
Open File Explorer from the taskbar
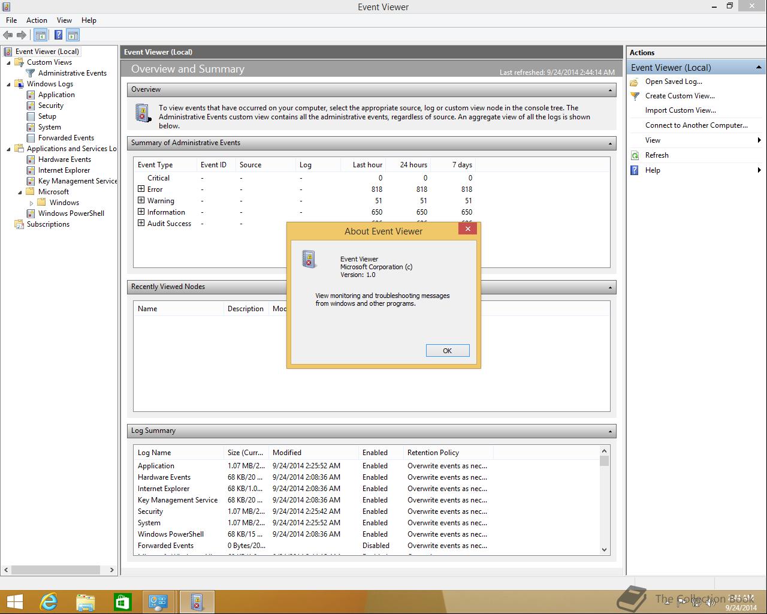86,602
